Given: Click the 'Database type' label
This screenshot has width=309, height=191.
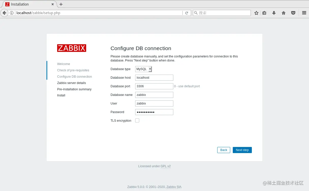Looking at the screenshot, I should pos(120,69).
